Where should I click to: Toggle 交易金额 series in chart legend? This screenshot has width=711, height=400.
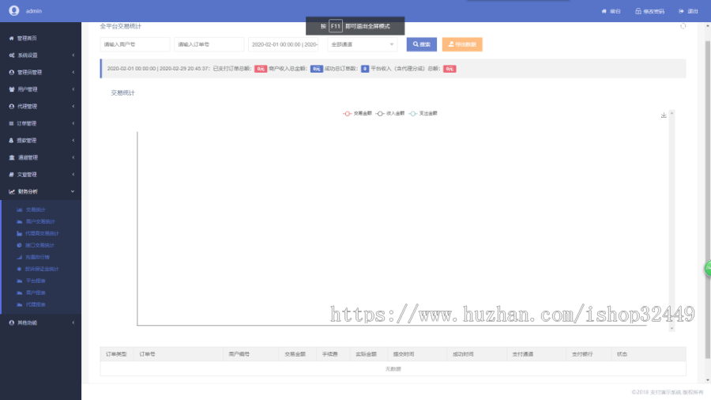[357, 113]
